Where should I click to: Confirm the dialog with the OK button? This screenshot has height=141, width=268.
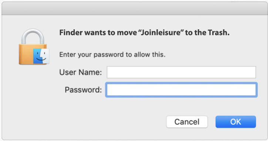click(x=236, y=122)
